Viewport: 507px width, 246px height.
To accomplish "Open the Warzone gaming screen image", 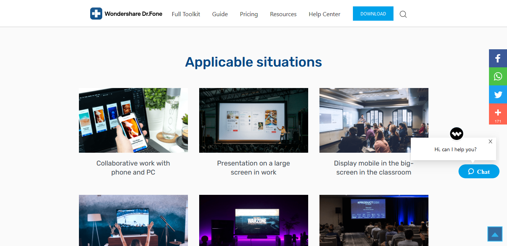I will tap(254, 220).
